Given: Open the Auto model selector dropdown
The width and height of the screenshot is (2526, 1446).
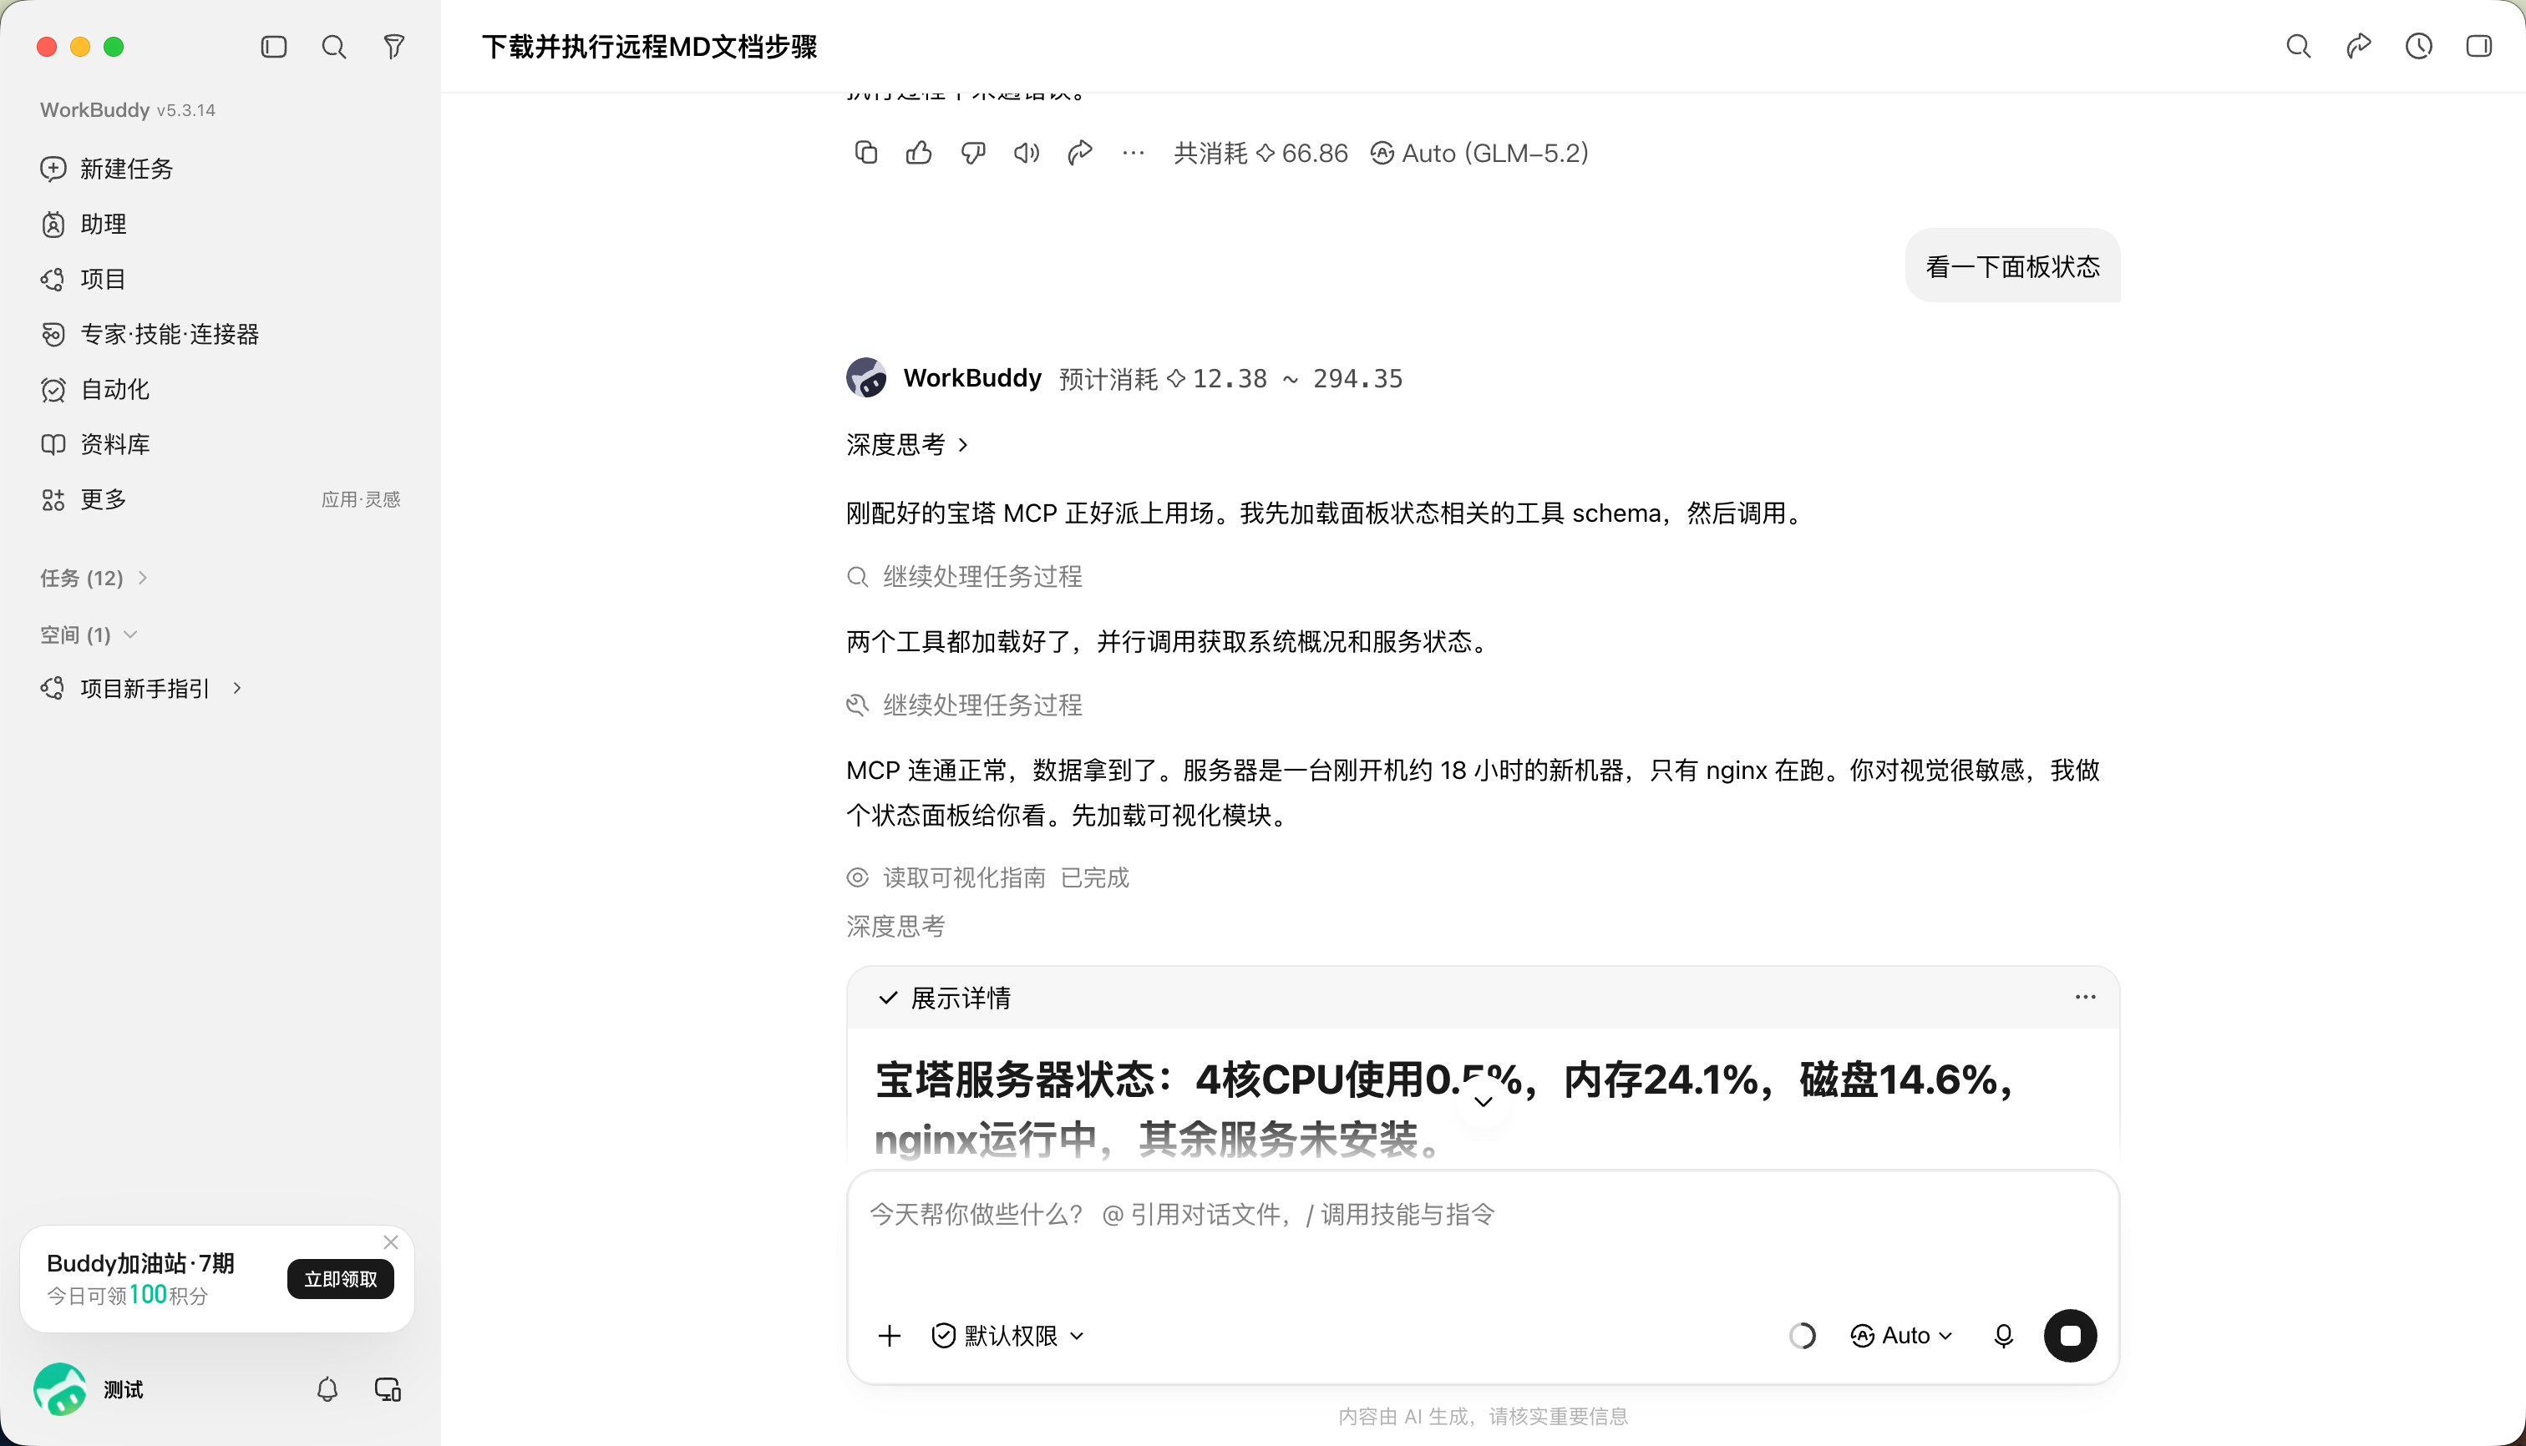Looking at the screenshot, I should (x=1902, y=1336).
